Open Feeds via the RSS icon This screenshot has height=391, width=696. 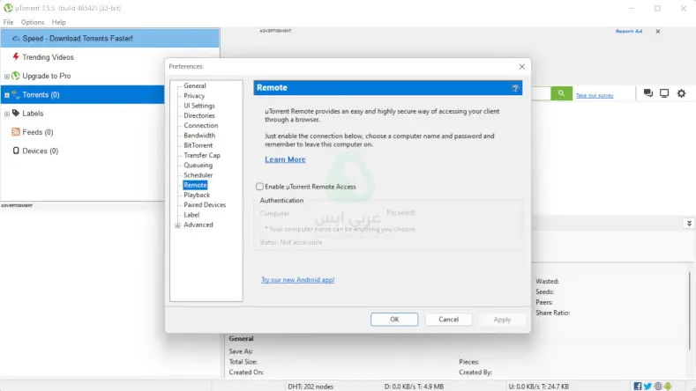[x=16, y=132]
